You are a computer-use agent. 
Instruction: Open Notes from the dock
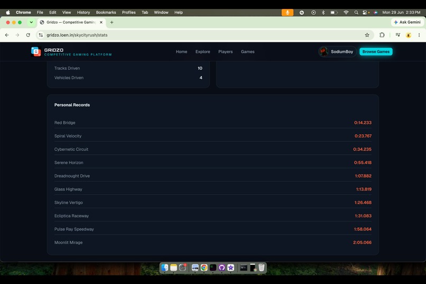tap(173, 268)
